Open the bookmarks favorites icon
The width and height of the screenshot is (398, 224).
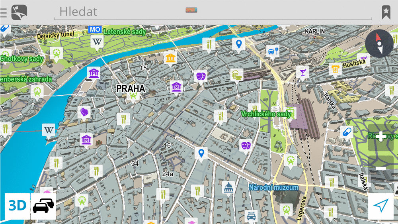[x=386, y=12]
